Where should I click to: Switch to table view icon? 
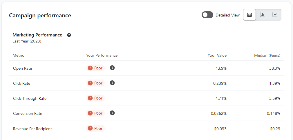(249, 15)
